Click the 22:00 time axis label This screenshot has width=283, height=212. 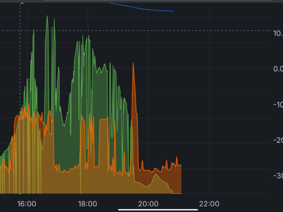[209, 204]
